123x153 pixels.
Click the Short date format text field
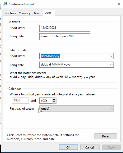tap(74, 56)
